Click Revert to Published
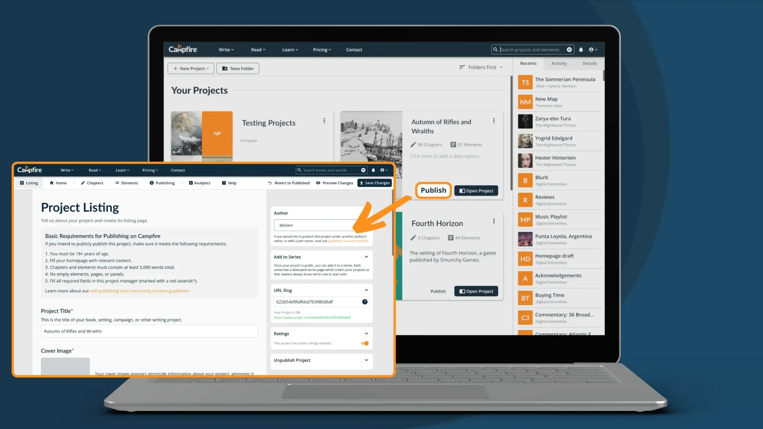Screen dimensions: 763x429 point(289,183)
